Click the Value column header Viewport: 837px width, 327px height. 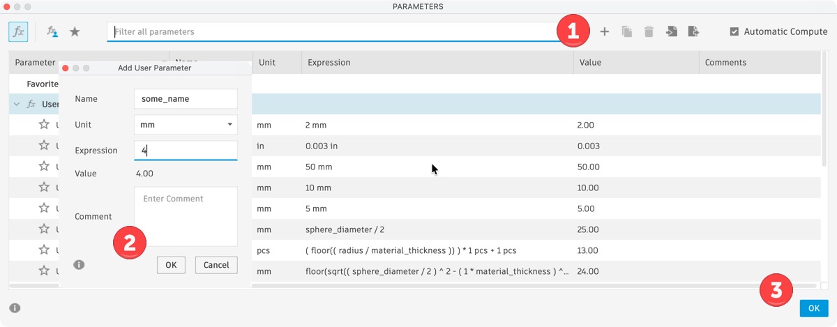(636, 62)
